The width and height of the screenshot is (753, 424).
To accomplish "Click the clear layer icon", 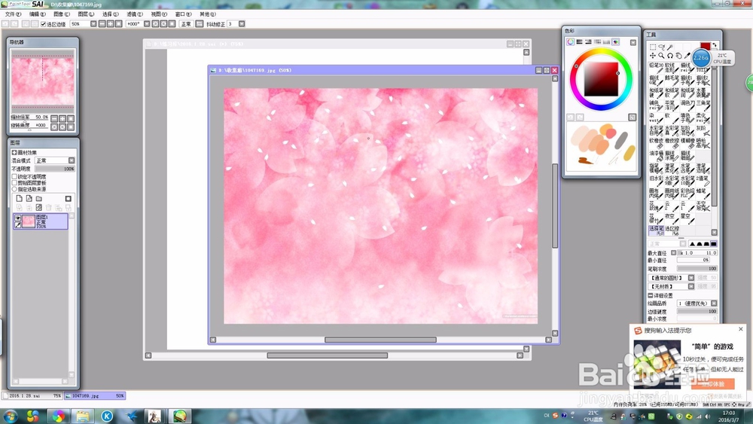I will pos(39,207).
